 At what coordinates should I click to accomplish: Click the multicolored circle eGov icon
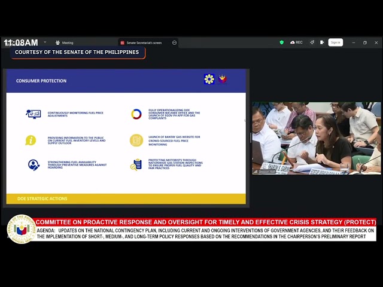click(x=136, y=114)
